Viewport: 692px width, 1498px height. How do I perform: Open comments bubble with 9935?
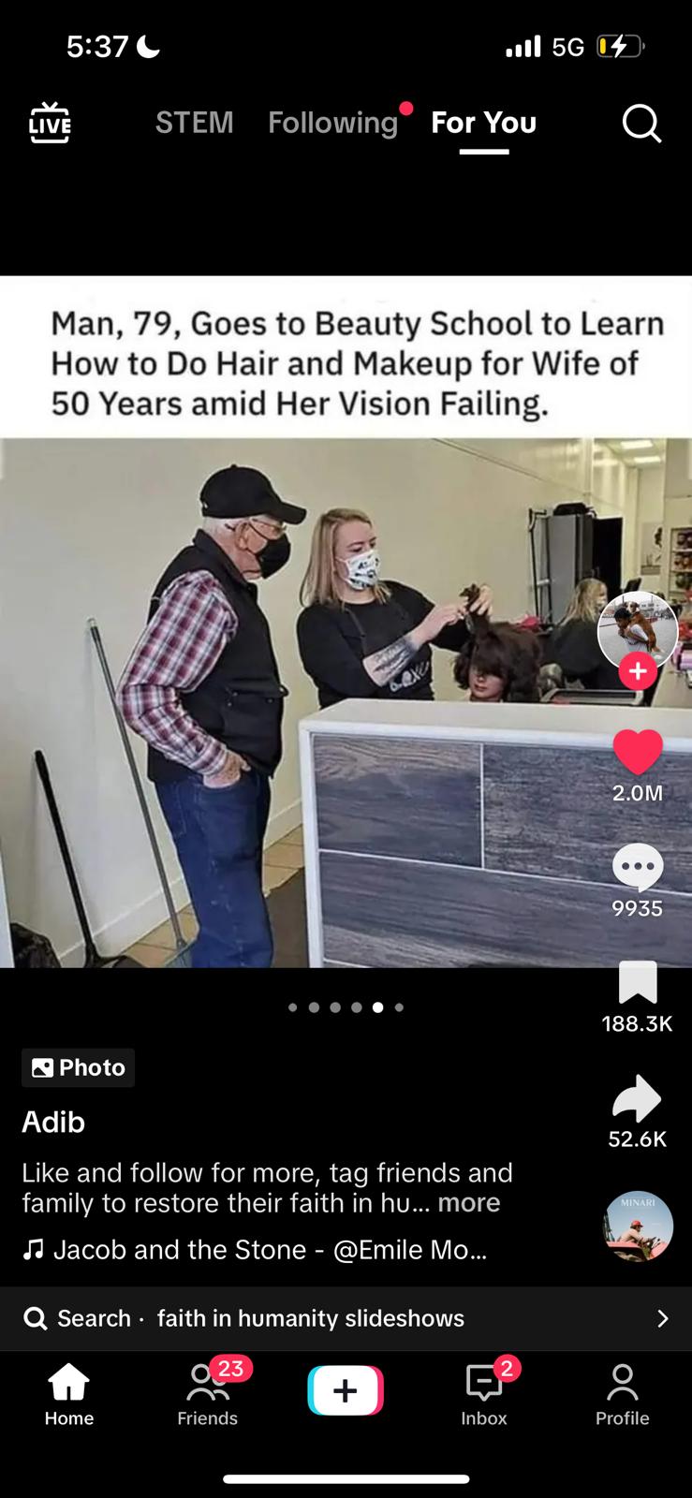[x=638, y=868]
